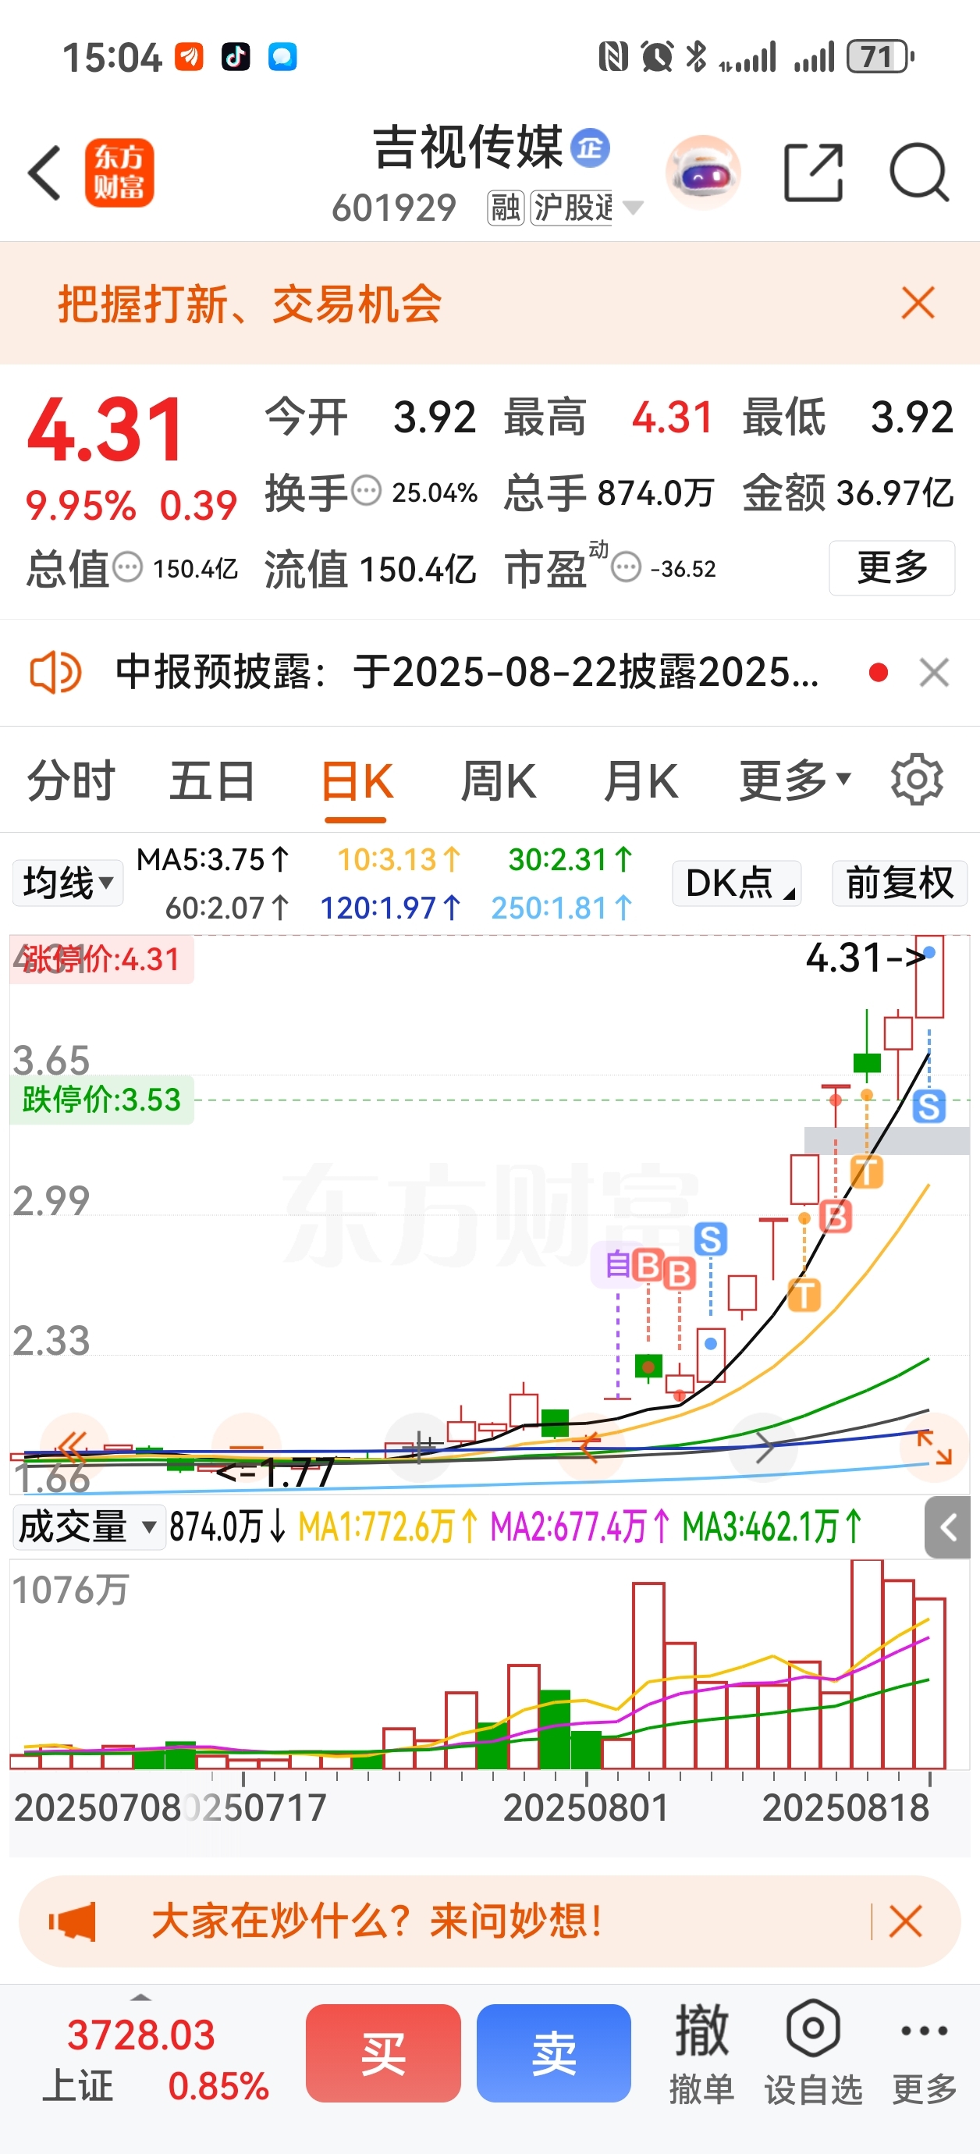Open the 更多 three-dots menu
This screenshot has width=980, height=2154.
point(924,2030)
